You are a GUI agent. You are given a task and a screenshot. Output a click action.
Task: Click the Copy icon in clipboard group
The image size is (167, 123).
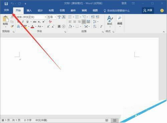pyautogui.click(x=12, y=22)
